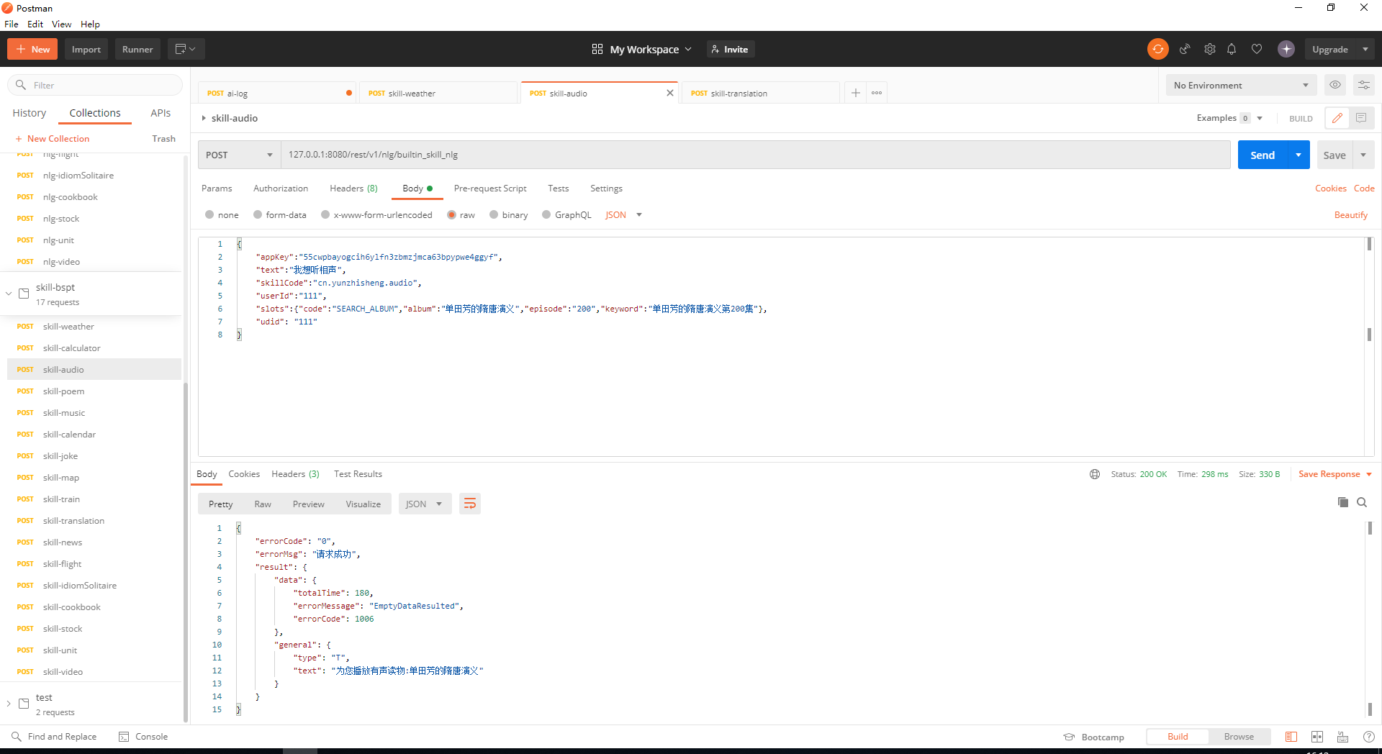The width and height of the screenshot is (1382, 754).
Task: Expand the test collection
Action: point(9,704)
